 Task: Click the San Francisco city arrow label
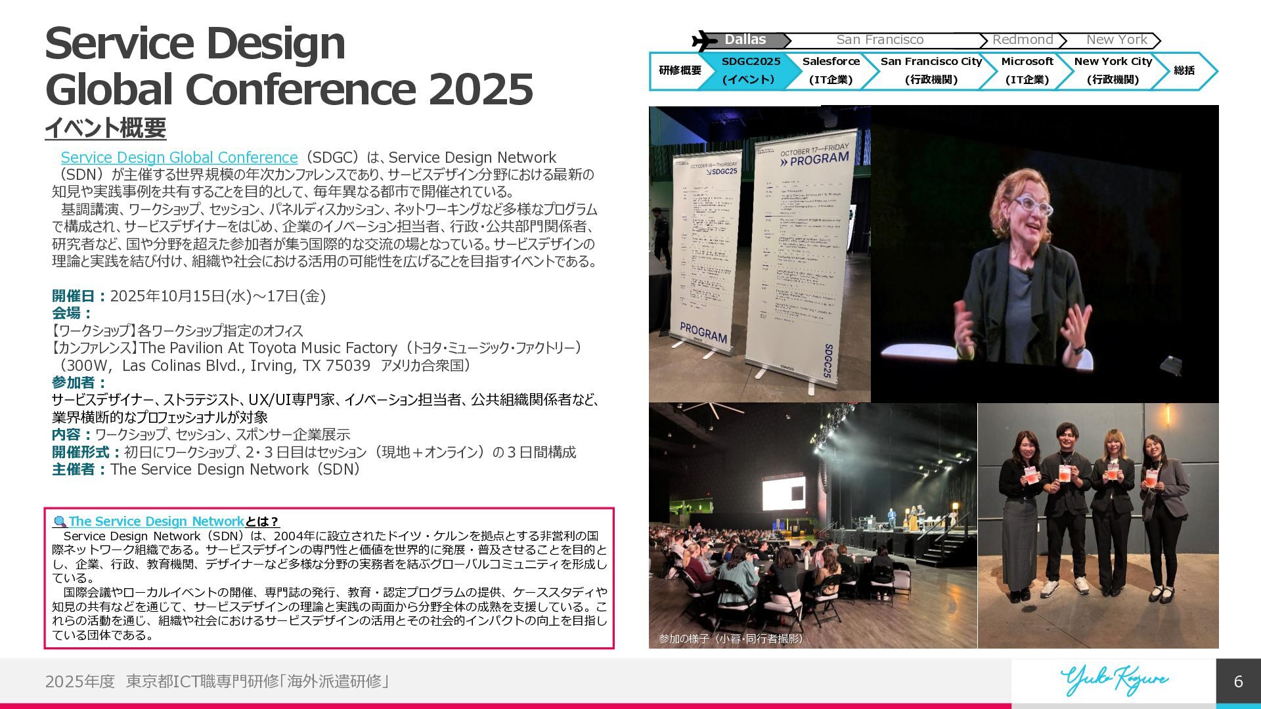click(879, 40)
